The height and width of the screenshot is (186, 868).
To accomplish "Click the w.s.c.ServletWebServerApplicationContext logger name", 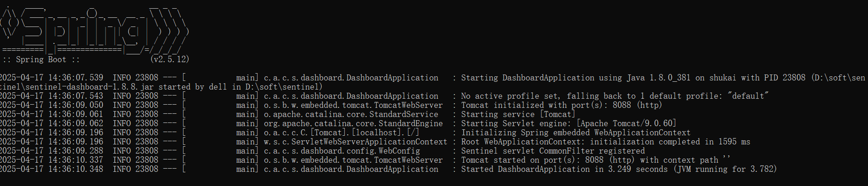I will point(355,142).
